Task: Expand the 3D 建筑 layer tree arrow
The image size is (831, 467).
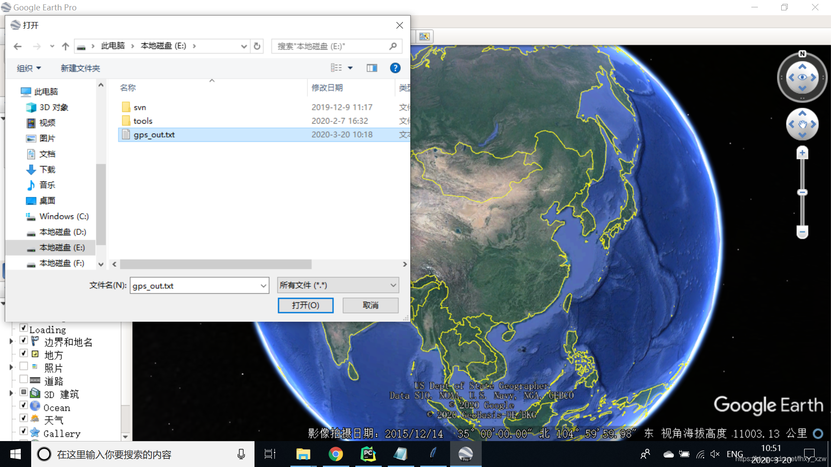Action: click(11, 393)
